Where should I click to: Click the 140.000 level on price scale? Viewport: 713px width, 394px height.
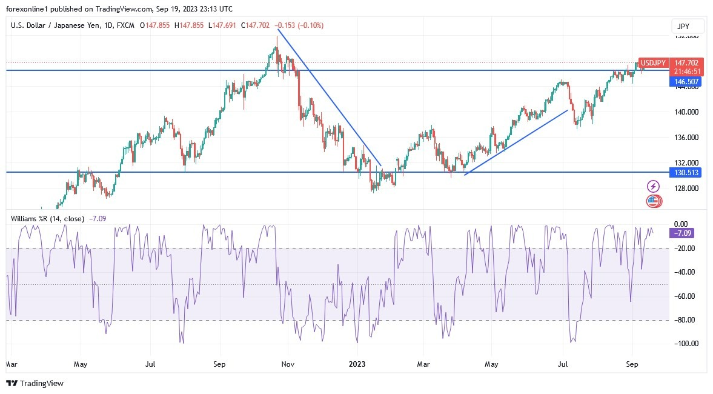(x=686, y=112)
